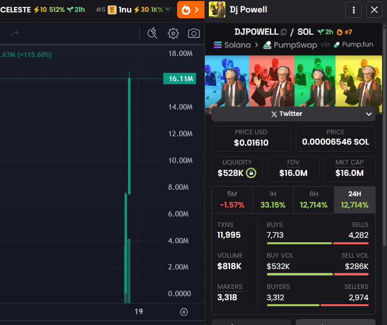Open the Twitter link button
387x325 pixels.
287,114
